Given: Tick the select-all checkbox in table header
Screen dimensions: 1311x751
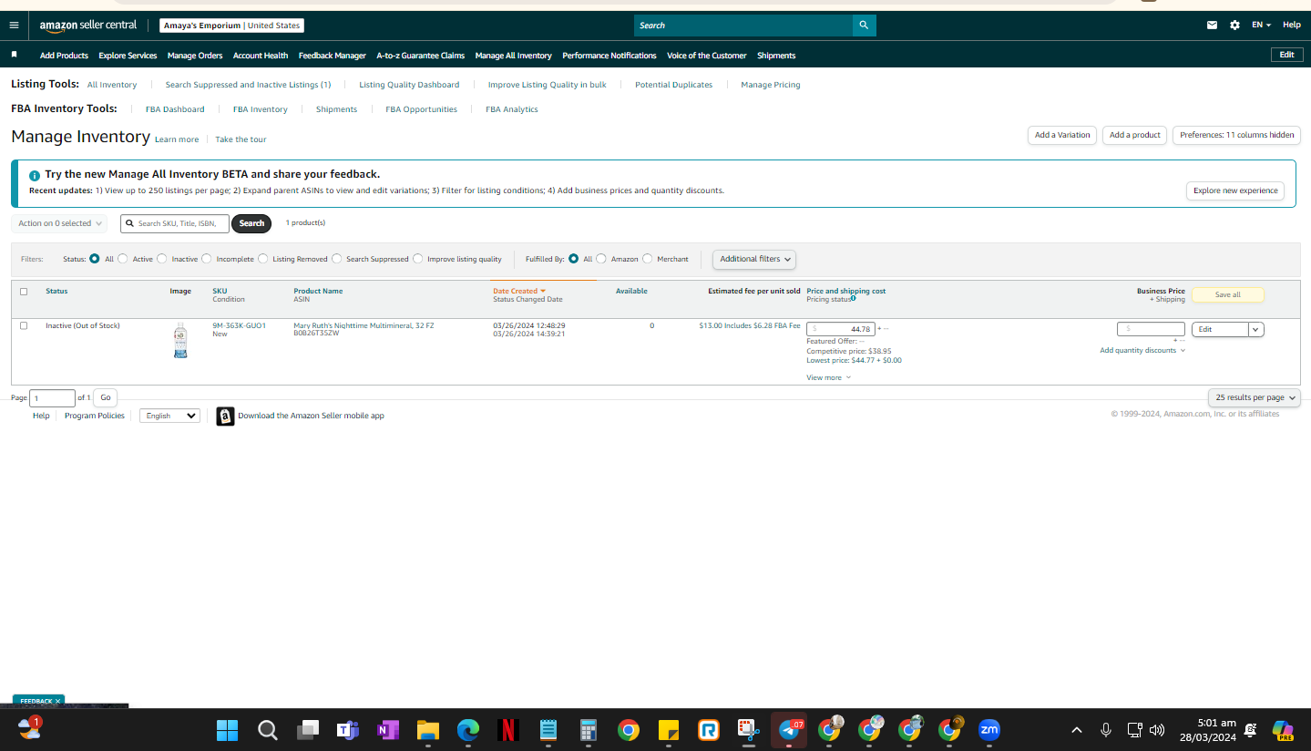Looking at the screenshot, I should [24, 292].
